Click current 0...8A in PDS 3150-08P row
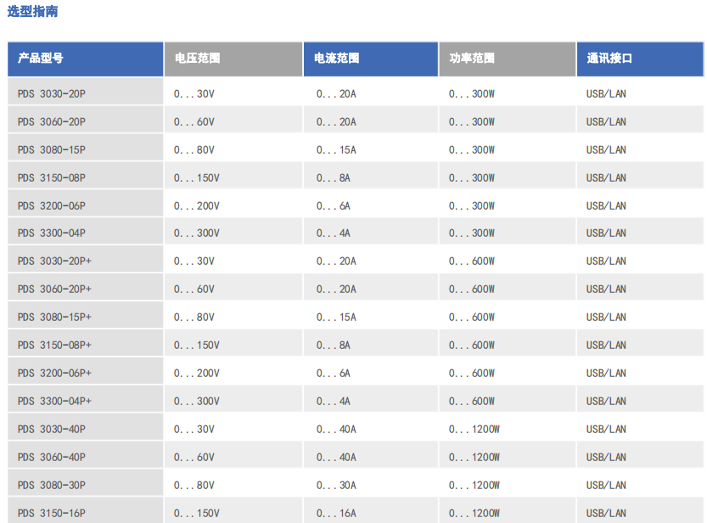Viewport: 707px width, 523px height. [334, 177]
